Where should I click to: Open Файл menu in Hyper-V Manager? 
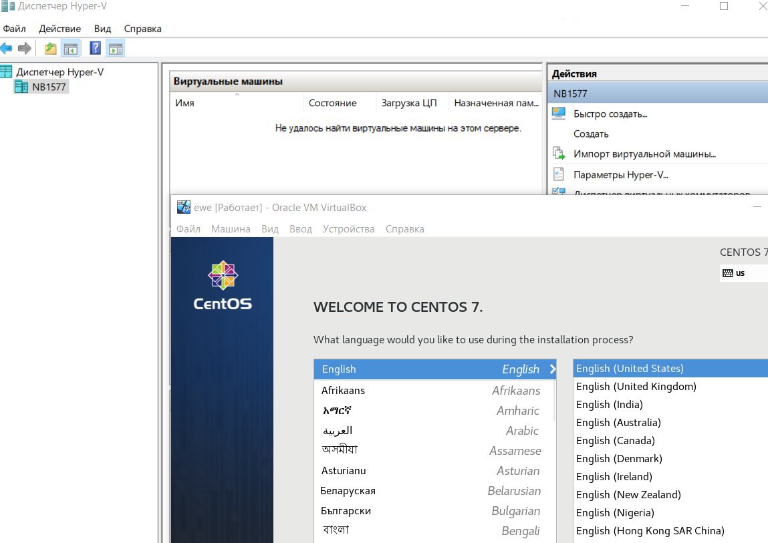coord(14,29)
